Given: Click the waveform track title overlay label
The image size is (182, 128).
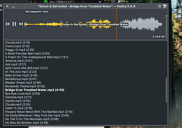Looking at the screenshot, I should 95,24.
